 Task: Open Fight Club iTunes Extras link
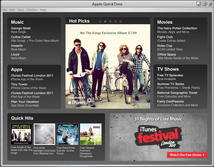point(171,39)
